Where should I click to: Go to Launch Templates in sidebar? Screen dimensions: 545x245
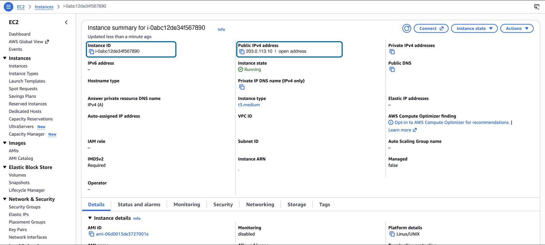(x=27, y=81)
